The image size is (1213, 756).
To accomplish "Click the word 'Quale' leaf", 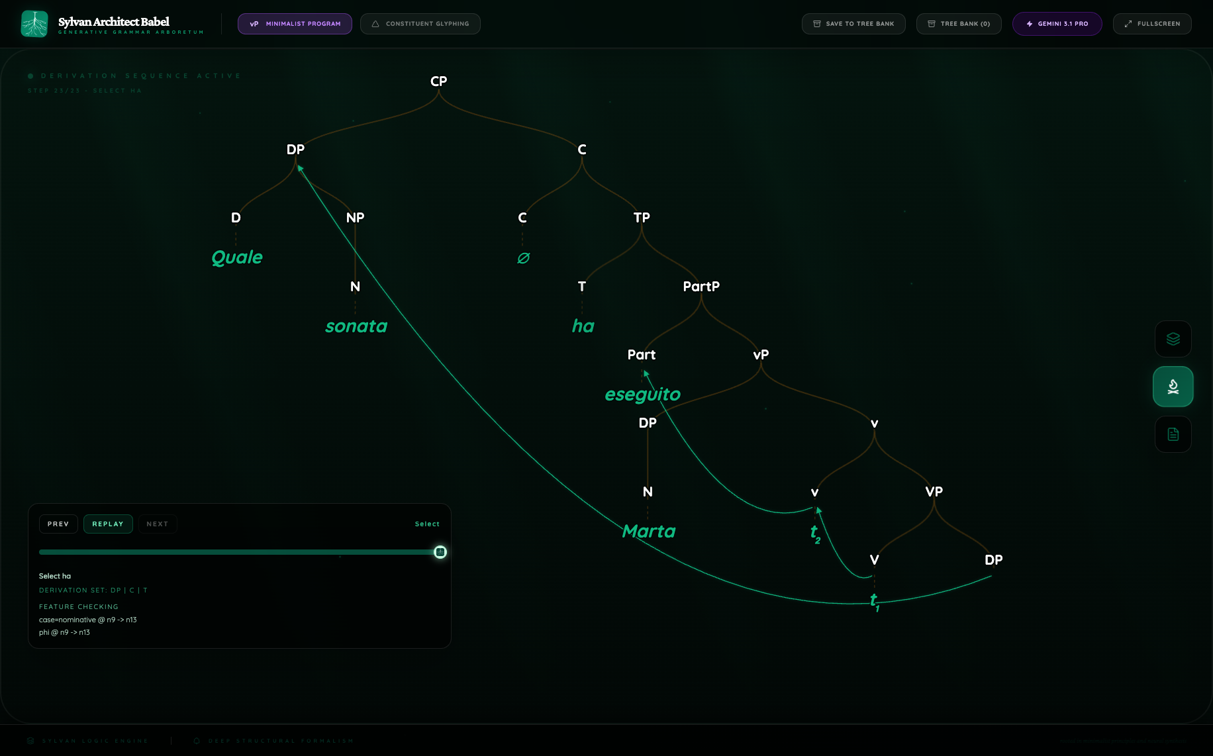I will pyautogui.click(x=237, y=258).
